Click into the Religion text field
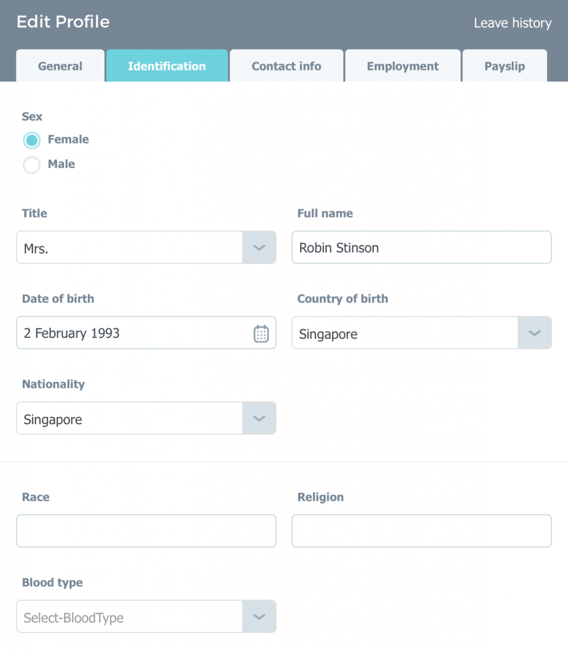 [421, 531]
